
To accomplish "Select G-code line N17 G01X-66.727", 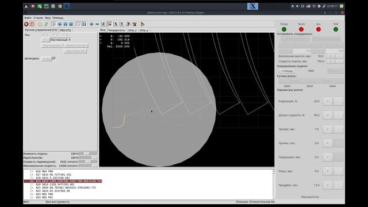I will point(53,175).
